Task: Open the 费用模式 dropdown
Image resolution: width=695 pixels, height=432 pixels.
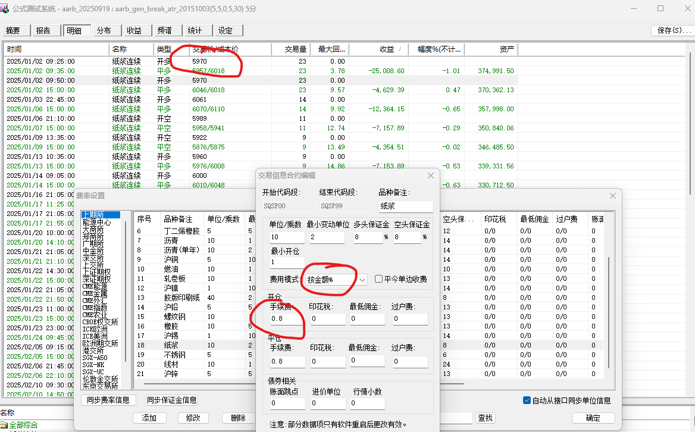Action: pos(362,279)
